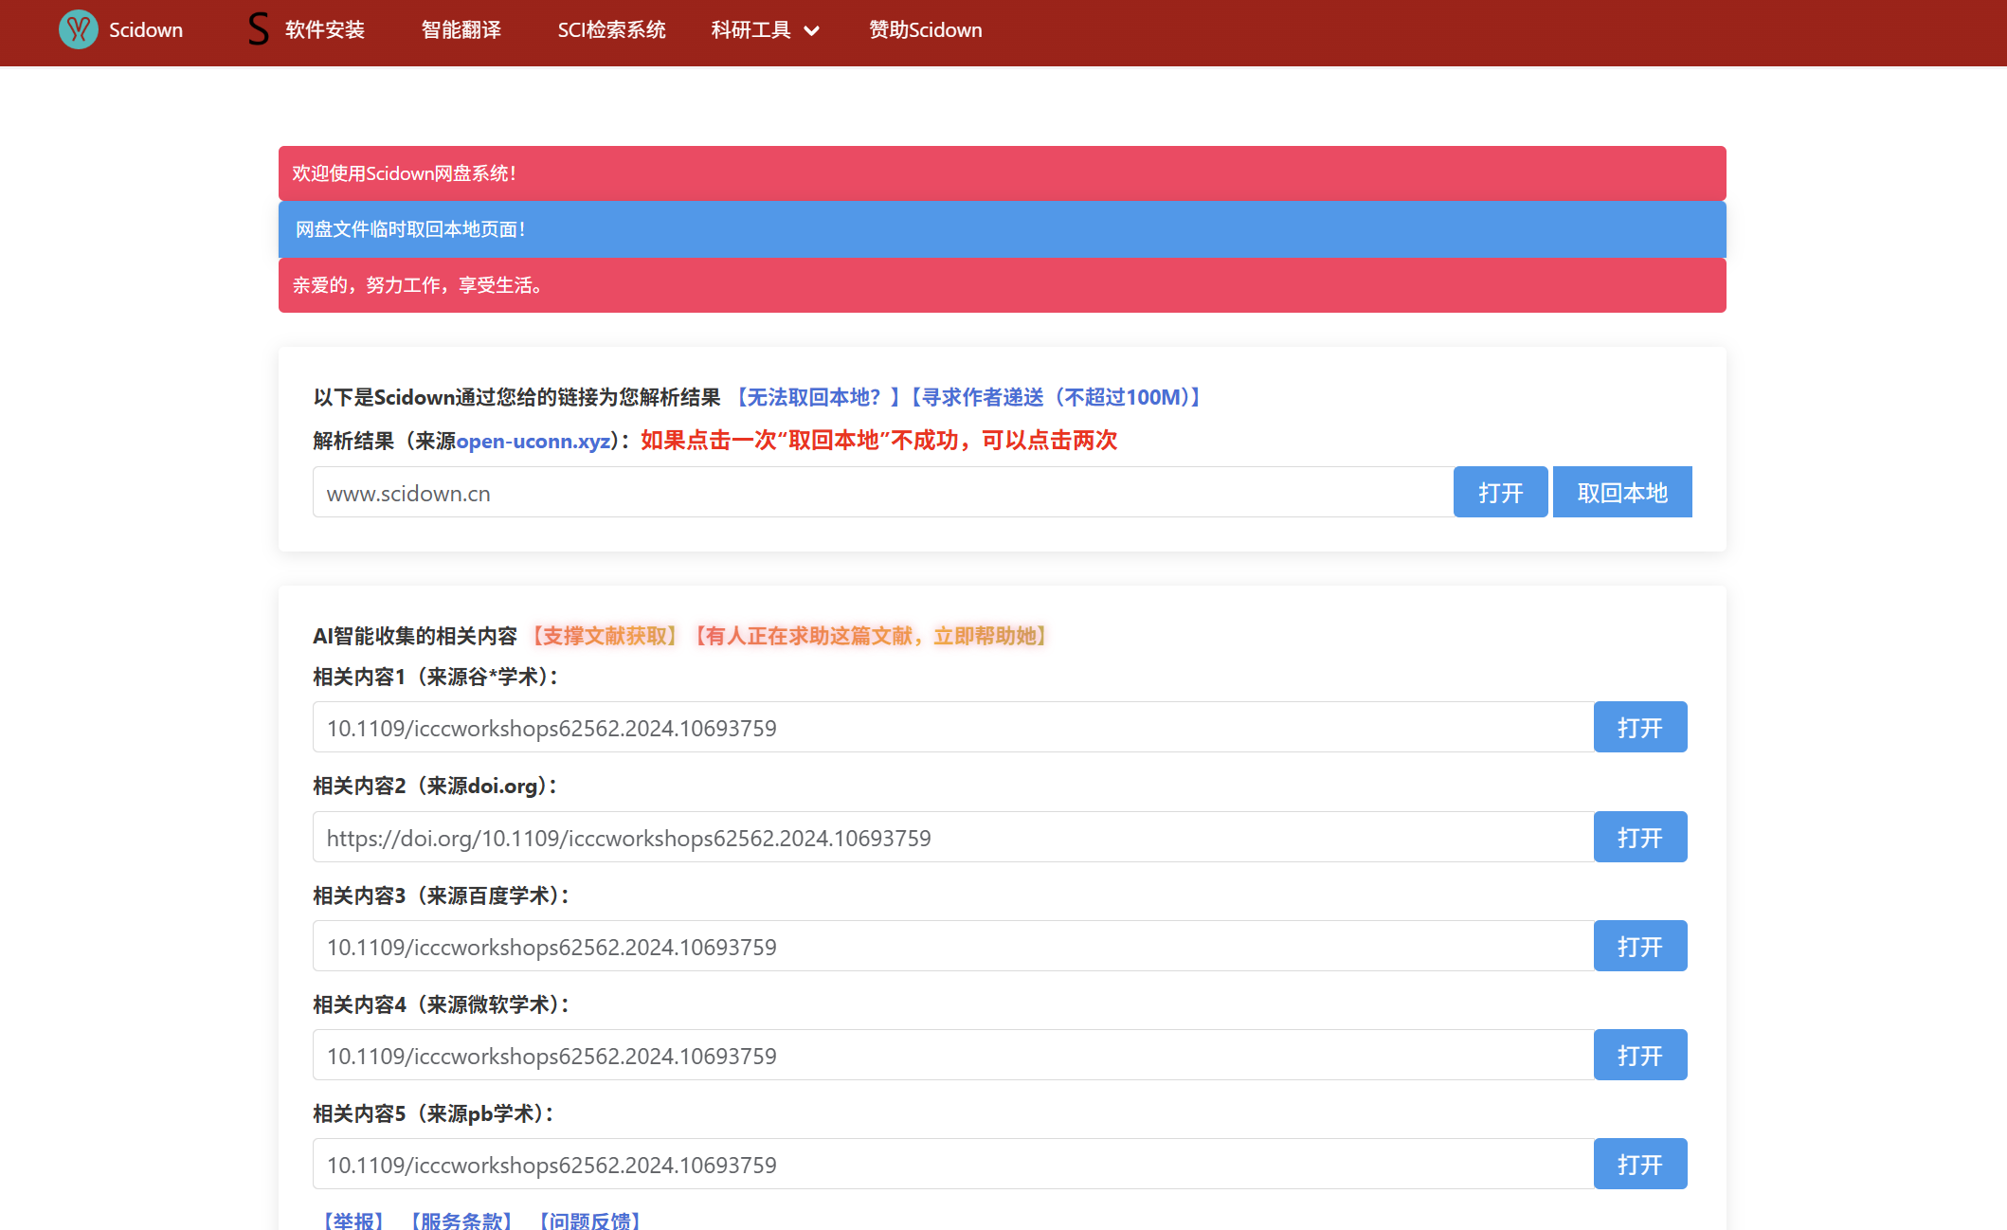Open 相关内容1 from 谷*学术
The image size is (2007, 1230).
coord(1639,727)
